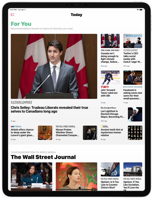Tap the Wi-Fi status icon
This screenshot has width=153, height=199.
pyautogui.click(x=138, y=10)
